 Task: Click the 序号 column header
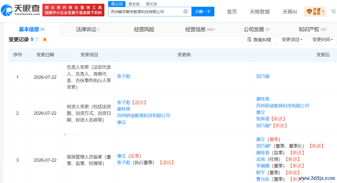pos(17,55)
